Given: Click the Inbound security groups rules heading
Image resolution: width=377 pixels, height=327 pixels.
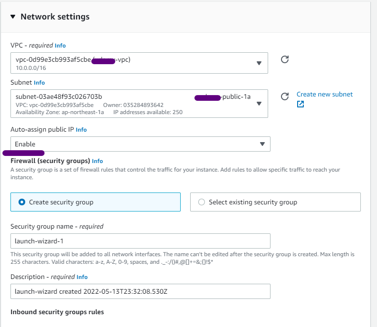Looking at the screenshot, I should point(57,312).
